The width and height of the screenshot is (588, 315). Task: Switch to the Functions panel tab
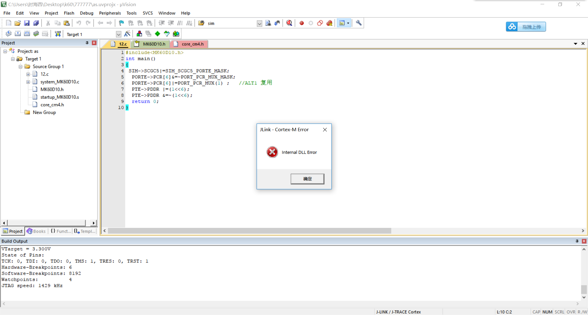[x=61, y=231]
